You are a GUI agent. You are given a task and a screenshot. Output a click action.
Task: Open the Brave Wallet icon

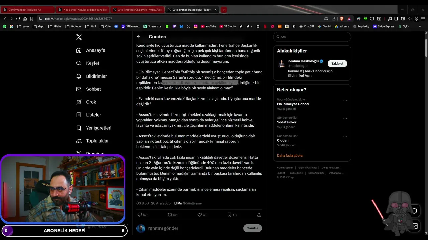click(x=403, y=19)
